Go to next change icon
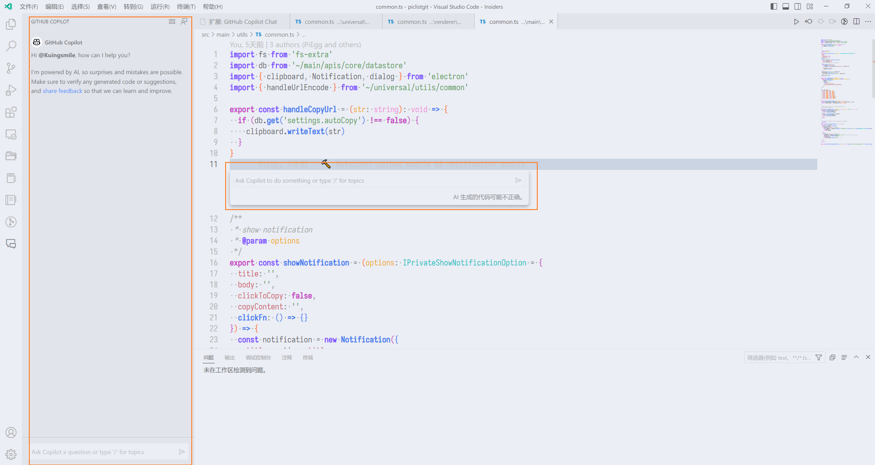 click(x=832, y=22)
